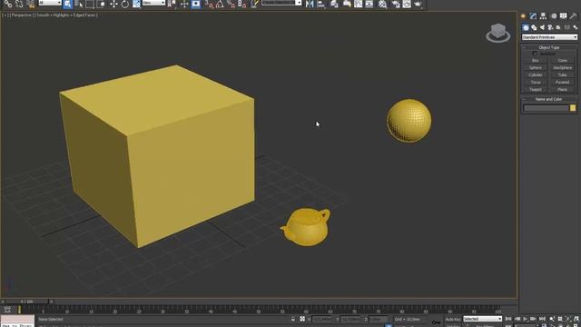Image resolution: width=581 pixels, height=327 pixels.
Task: Select Helpers category in Create panel
Action: coord(558,27)
